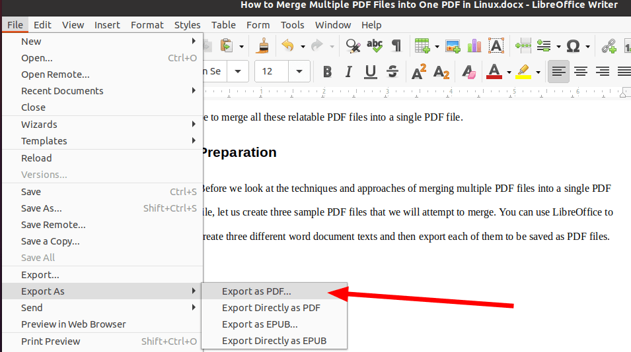Apply the yellow highlighting color swatch
The width and height of the screenshot is (631, 352).
pos(523,72)
